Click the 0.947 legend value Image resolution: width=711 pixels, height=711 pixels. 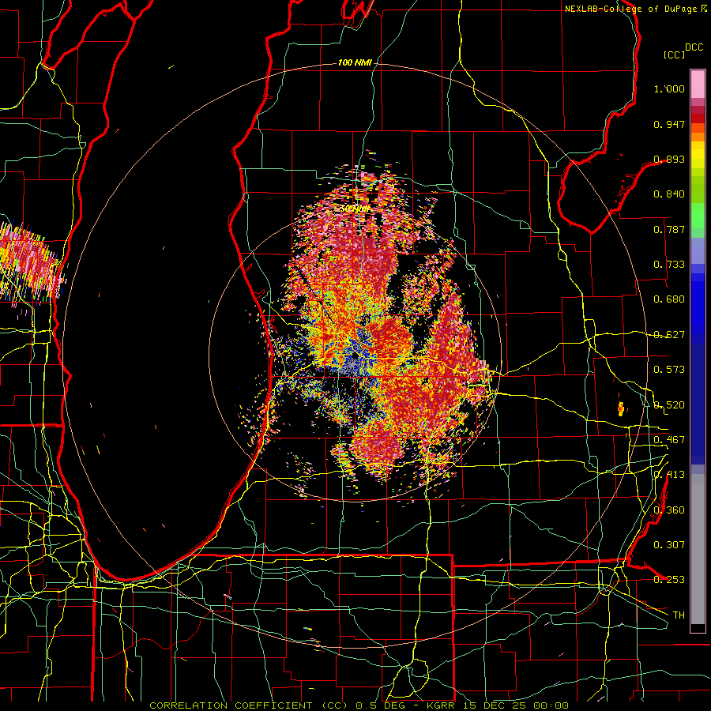(x=669, y=124)
